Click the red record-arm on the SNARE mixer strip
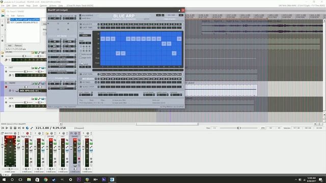The height and width of the screenshot is (183, 326). (79, 159)
